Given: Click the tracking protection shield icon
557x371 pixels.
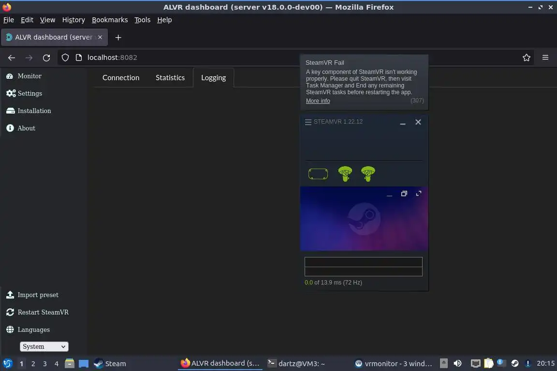Looking at the screenshot, I should pyautogui.click(x=65, y=57).
